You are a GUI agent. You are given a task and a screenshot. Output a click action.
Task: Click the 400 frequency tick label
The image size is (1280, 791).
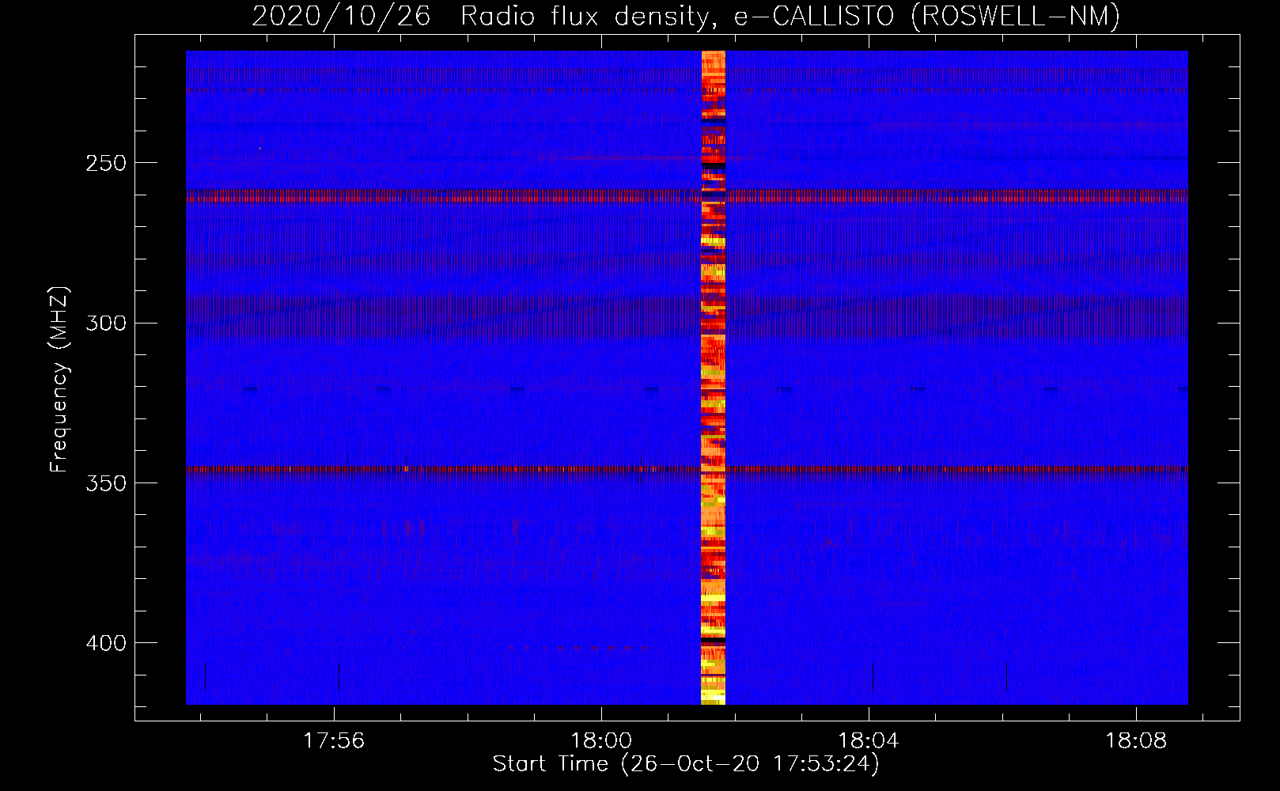tap(106, 643)
